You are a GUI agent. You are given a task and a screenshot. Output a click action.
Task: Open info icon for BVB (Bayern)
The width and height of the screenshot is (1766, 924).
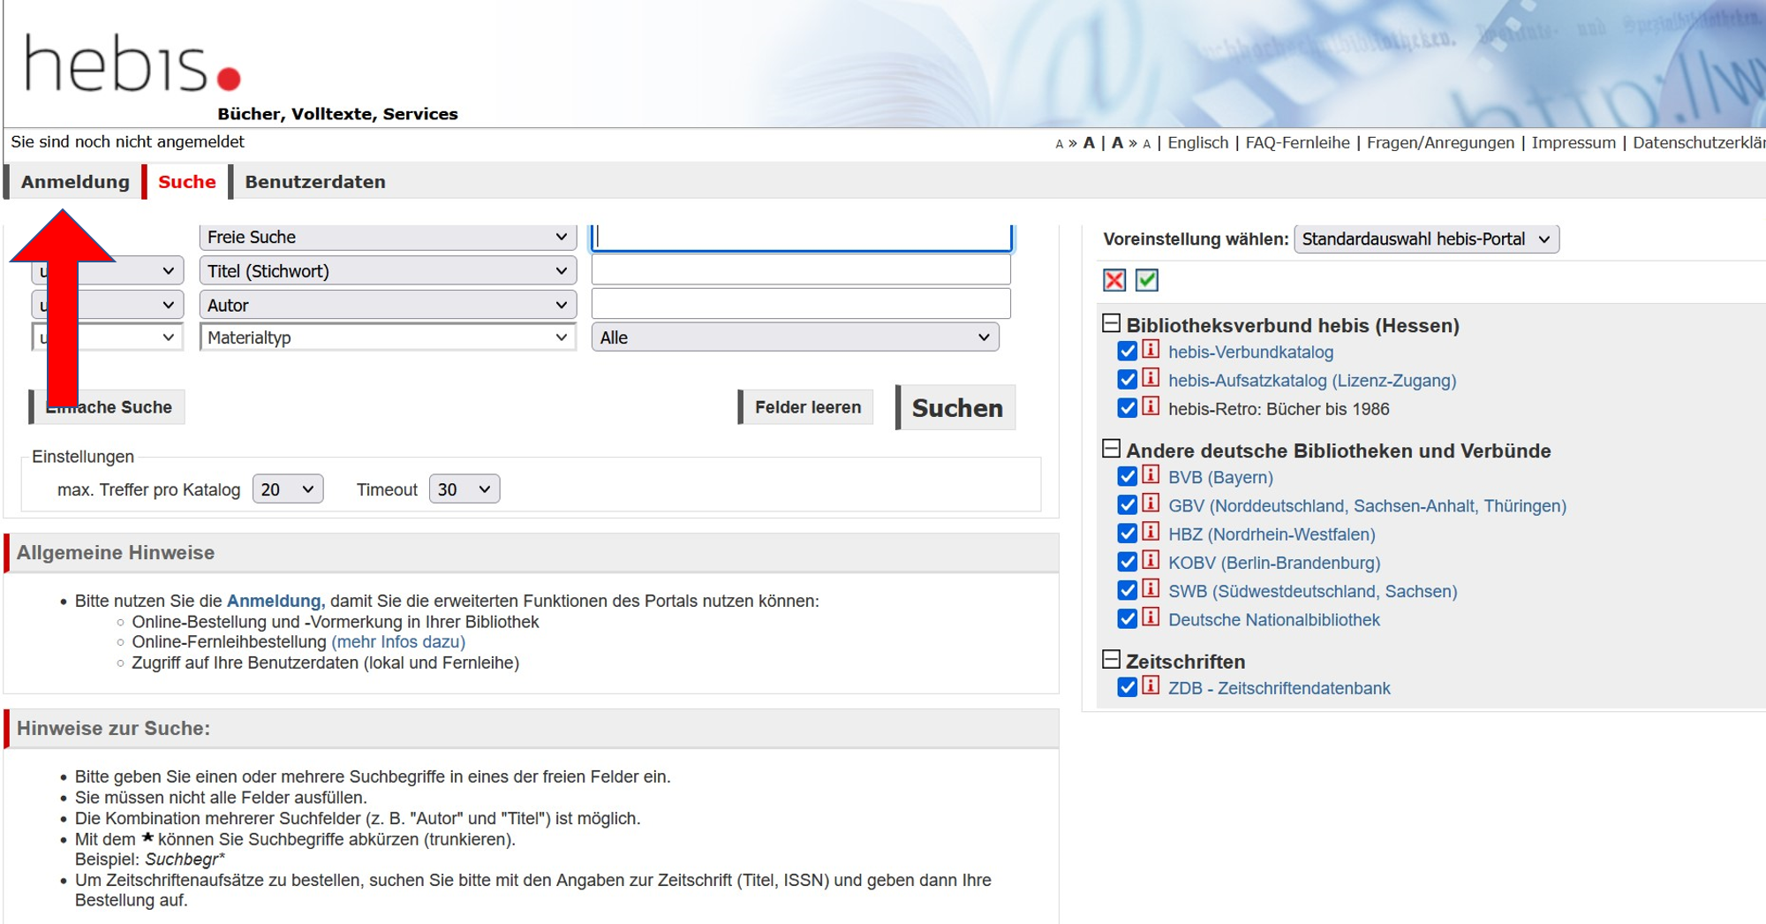[1151, 475]
